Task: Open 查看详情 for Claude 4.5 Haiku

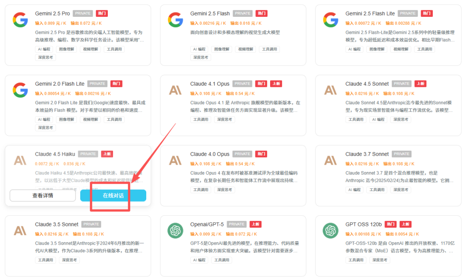Action: 43,196
